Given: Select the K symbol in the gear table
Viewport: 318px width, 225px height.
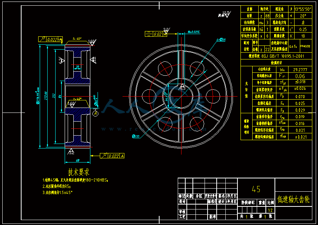Looking at the screenshot, I should pos(291,36).
